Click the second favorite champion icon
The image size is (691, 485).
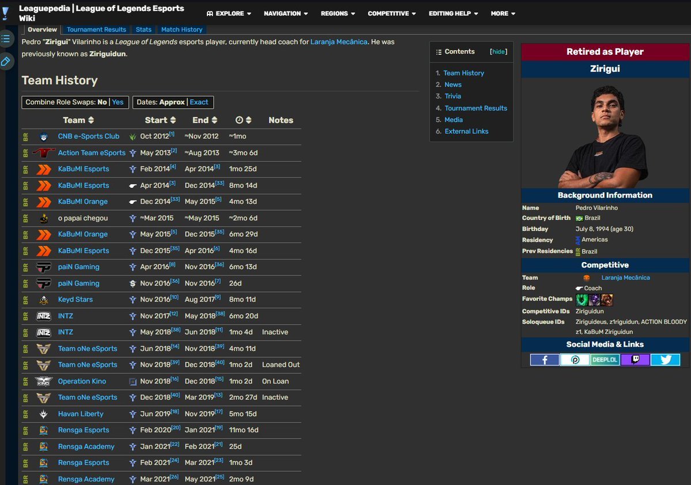pos(595,300)
